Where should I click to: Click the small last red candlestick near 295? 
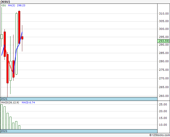[x=22, y=38]
